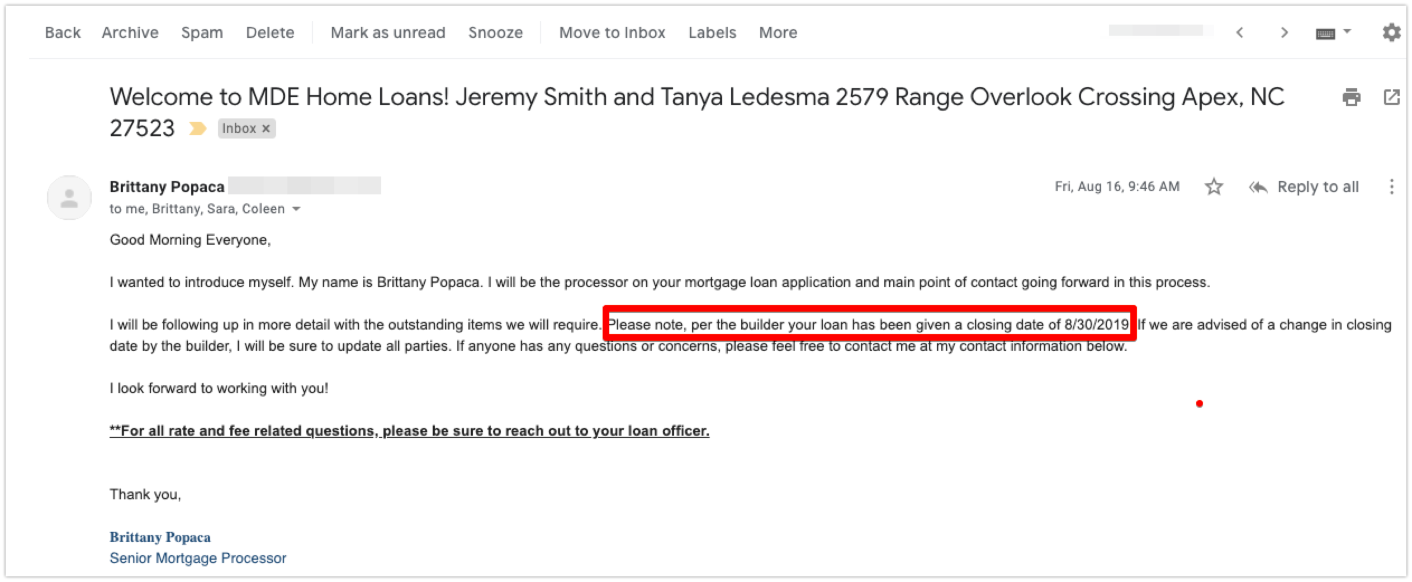
Task: Delete this email
Action: [270, 32]
